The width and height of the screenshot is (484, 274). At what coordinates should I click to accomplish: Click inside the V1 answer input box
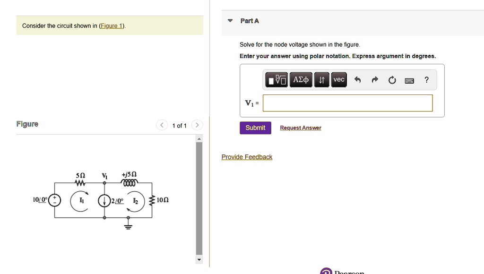pos(347,103)
